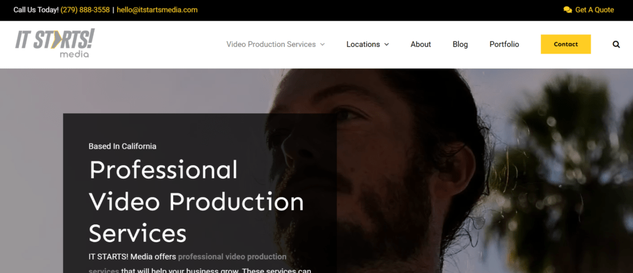Viewport: 633px width, 273px height.
Task: Go to the About page
Action: click(x=420, y=44)
